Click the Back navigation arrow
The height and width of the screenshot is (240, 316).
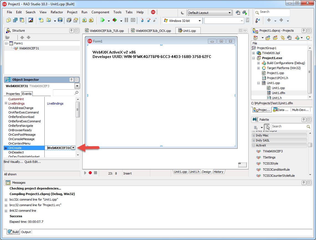(269, 20)
